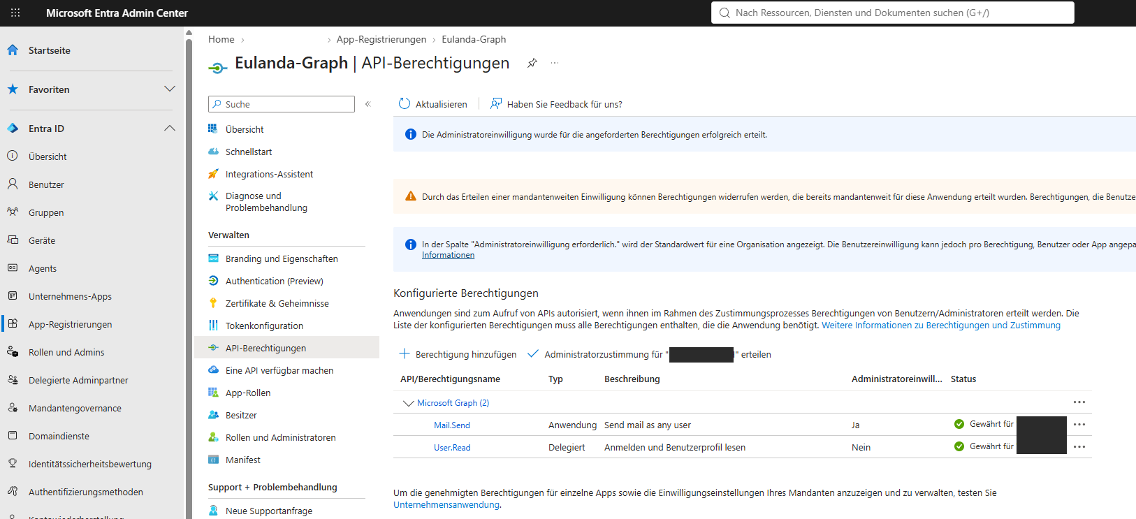Click the Suche field in resource menu
The width and height of the screenshot is (1136, 519).
[x=282, y=104]
